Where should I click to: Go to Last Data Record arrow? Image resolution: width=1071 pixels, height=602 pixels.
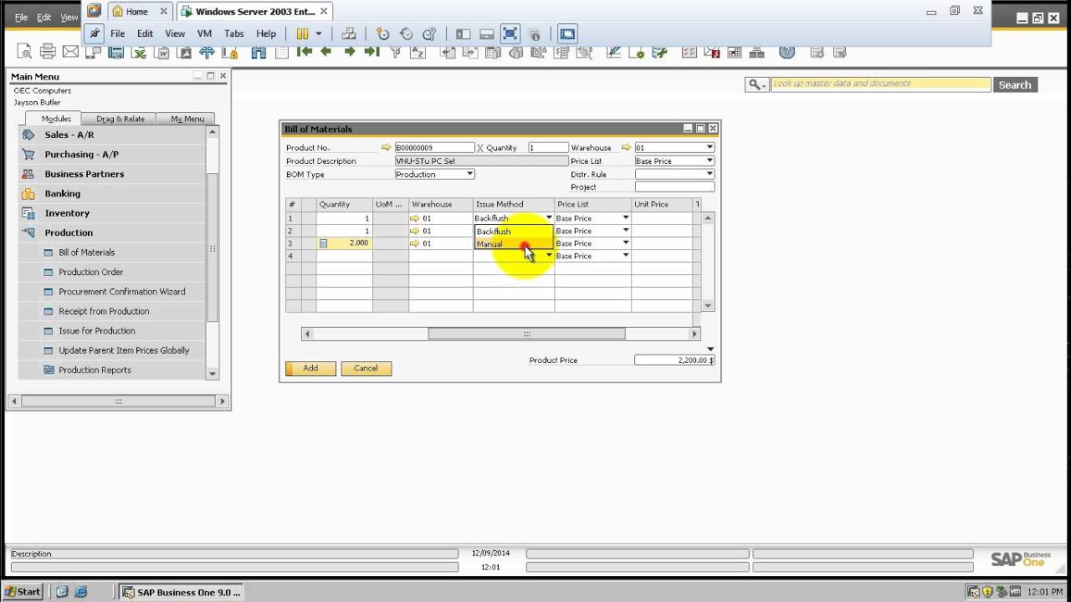[372, 52]
